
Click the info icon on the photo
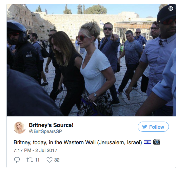(171, 8)
